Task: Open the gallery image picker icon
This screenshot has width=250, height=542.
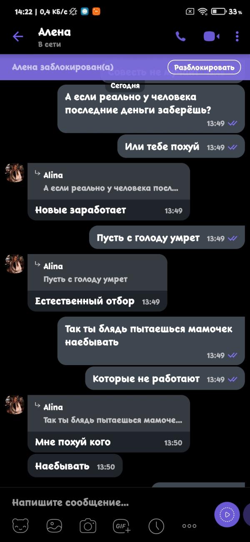Action: click(x=54, y=526)
